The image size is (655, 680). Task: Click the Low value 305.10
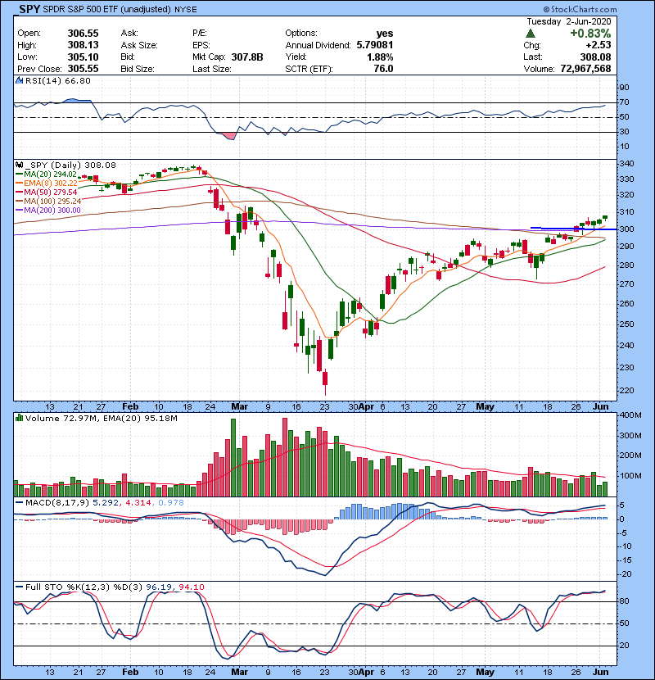tap(83, 57)
